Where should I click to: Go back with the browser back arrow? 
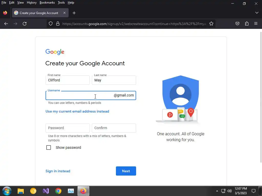point(6,24)
